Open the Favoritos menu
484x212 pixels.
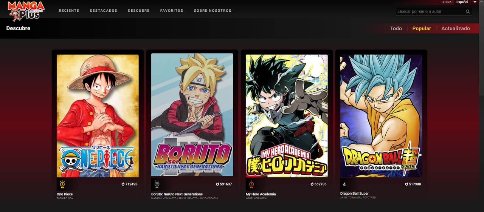point(172,11)
